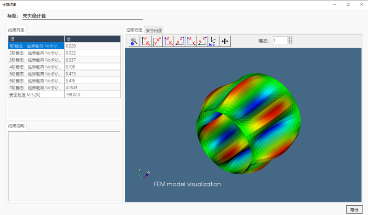Decrease the 模态 number with down arrow
This screenshot has height=215, width=368.
click(x=290, y=43)
